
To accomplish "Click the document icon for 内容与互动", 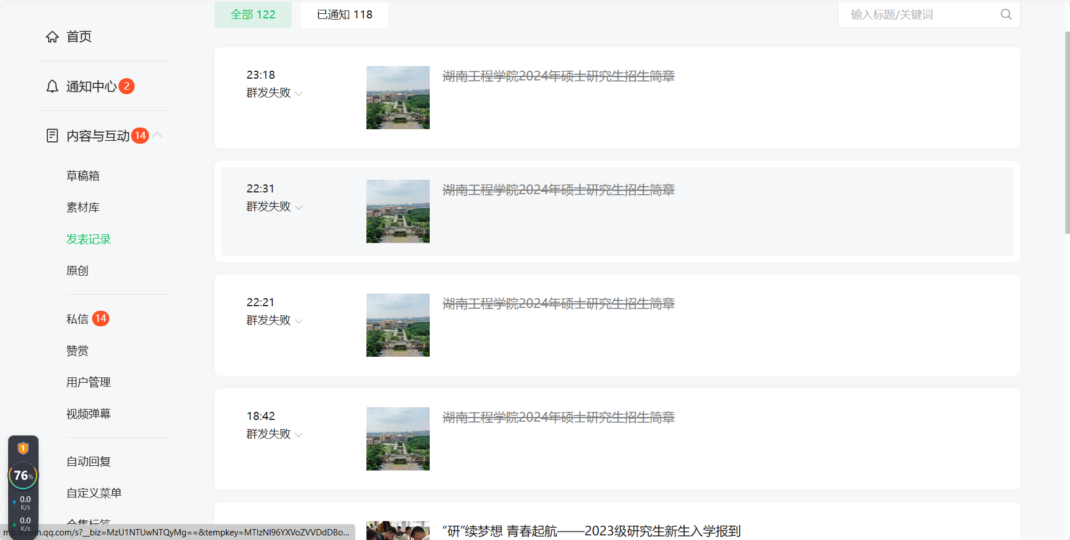I will (52, 136).
